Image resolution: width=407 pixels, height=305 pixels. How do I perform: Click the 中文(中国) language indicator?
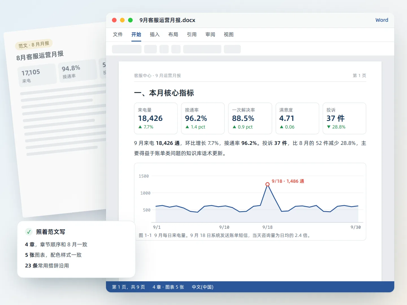tap(203, 287)
